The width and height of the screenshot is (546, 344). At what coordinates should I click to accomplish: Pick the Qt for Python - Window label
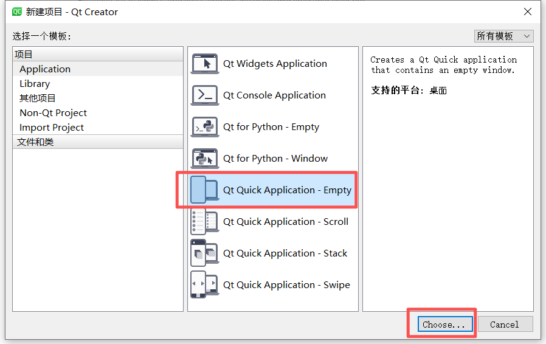275,159
